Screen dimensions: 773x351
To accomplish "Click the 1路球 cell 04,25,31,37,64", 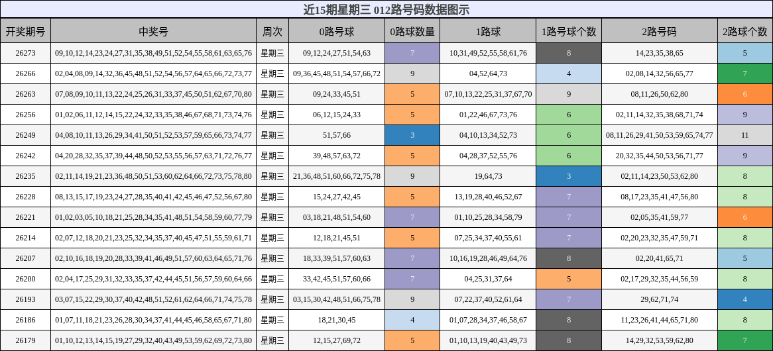I will tap(488, 279).
